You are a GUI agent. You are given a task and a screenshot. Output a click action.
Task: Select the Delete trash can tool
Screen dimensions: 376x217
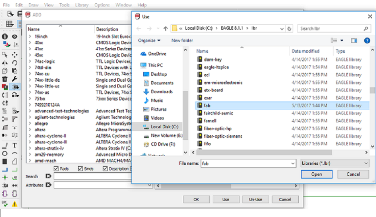5,79
